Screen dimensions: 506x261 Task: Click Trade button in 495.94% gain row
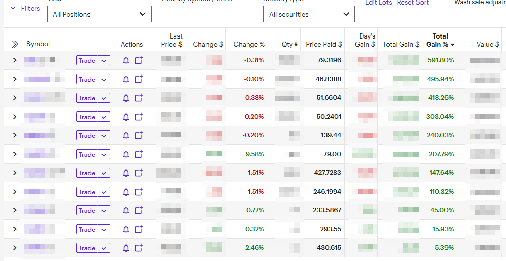[x=87, y=80]
